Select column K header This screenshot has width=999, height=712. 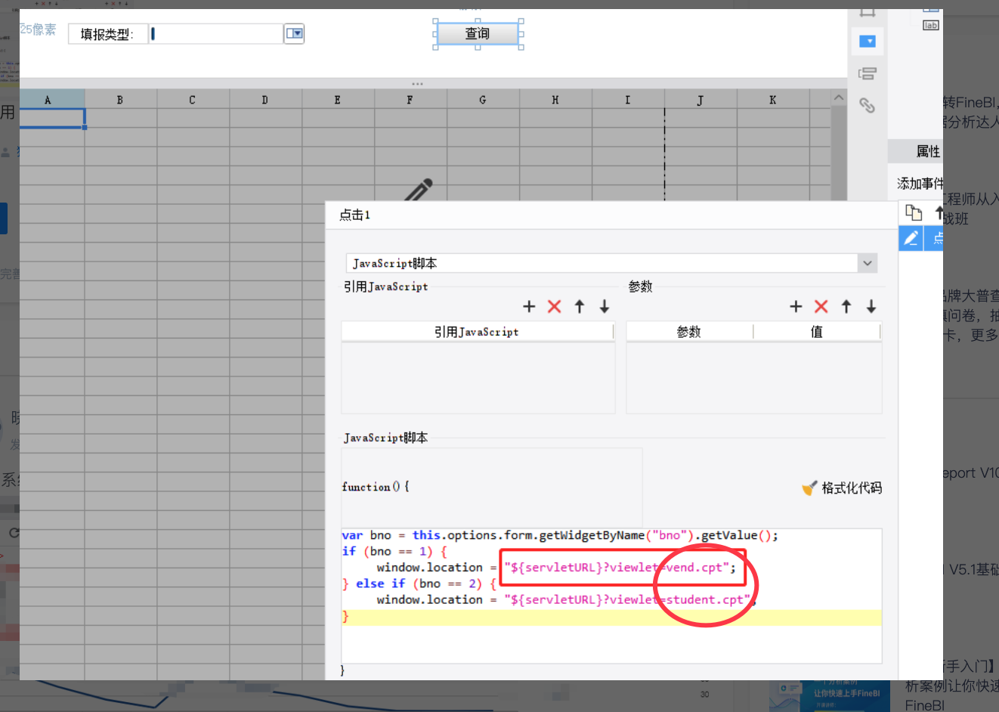tap(773, 100)
